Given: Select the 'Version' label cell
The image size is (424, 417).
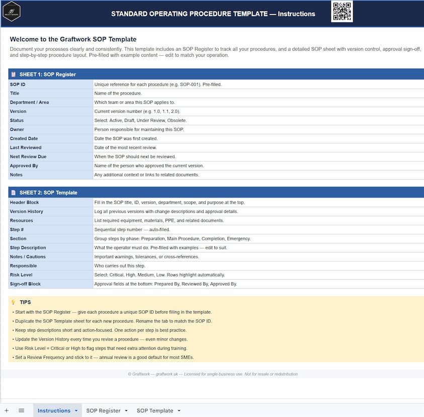Looking at the screenshot, I should click(x=51, y=111).
